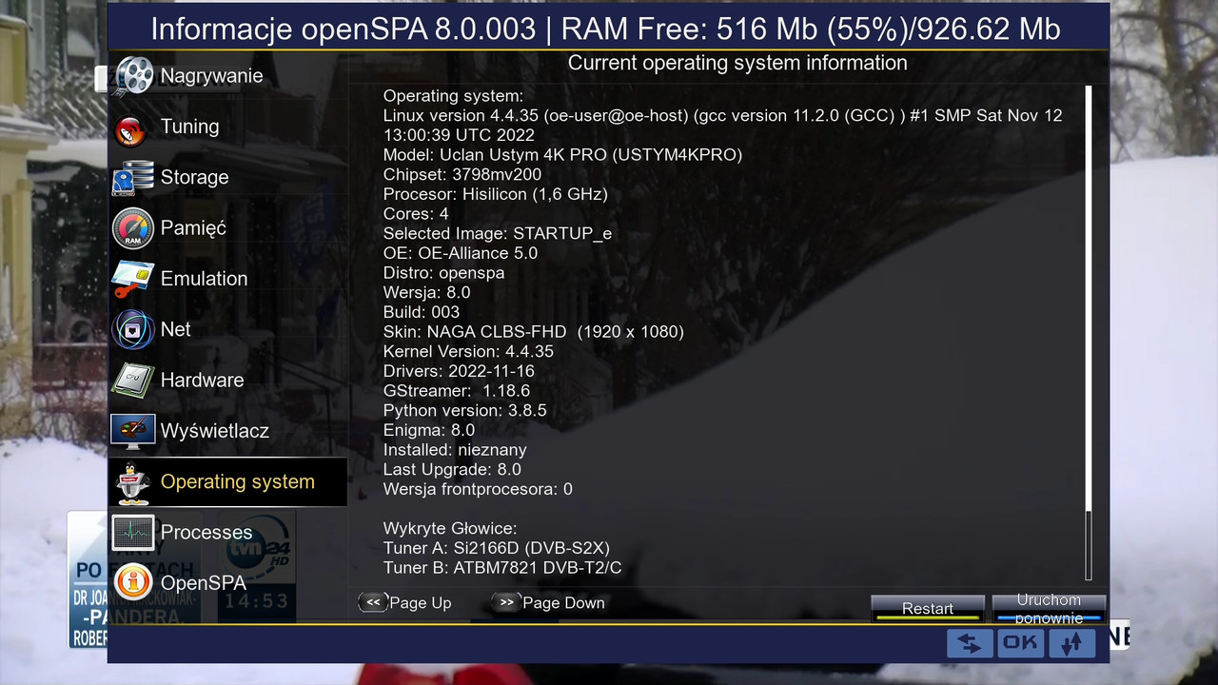Viewport: 1218px width, 685px height.
Task: Open the OpenSPA menu entry
Action: [x=227, y=582]
